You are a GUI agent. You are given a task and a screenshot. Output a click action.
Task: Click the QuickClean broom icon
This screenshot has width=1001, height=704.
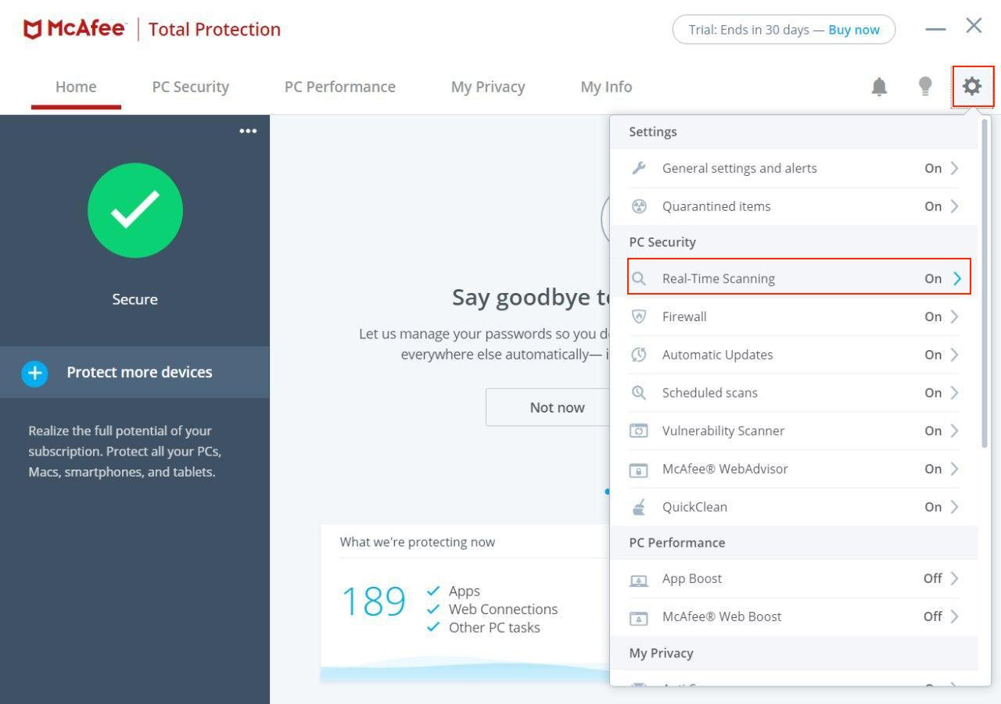[x=639, y=507]
